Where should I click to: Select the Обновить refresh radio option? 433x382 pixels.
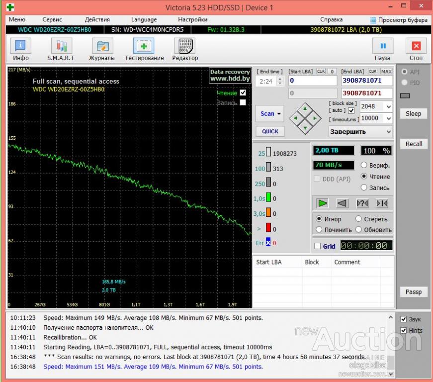pyautogui.click(x=358, y=229)
